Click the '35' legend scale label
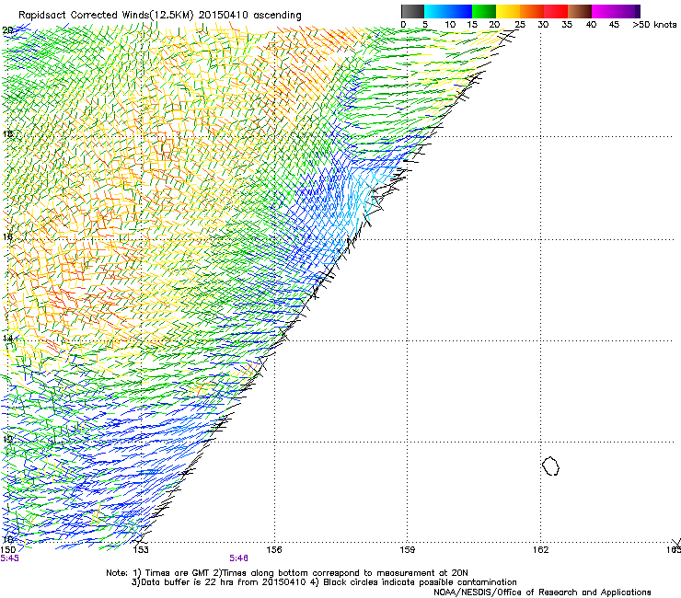This screenshot has width=681, height=598. tap(567, 25)
